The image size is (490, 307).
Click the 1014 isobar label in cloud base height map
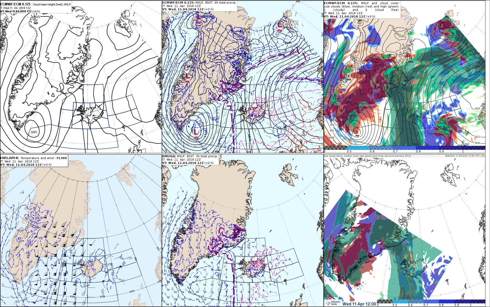point(87,58)
